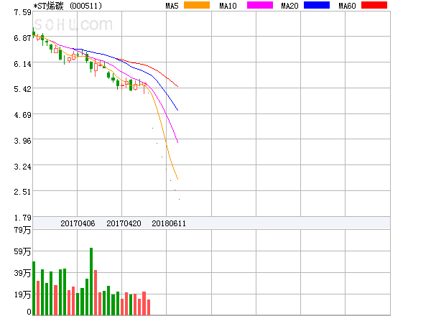Select the MA5 legend label

(172, 6)
